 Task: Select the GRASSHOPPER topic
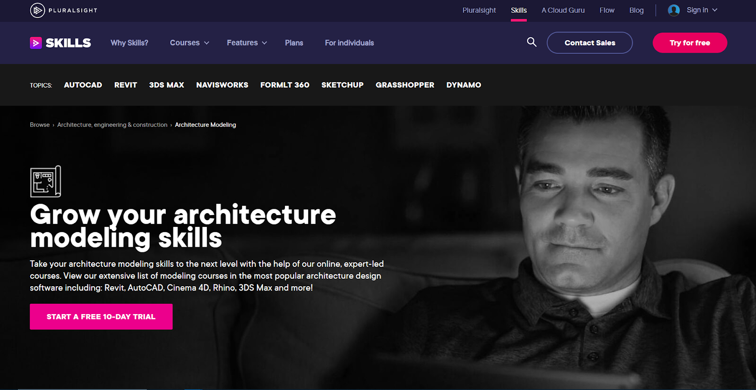(x=405, y=85)
